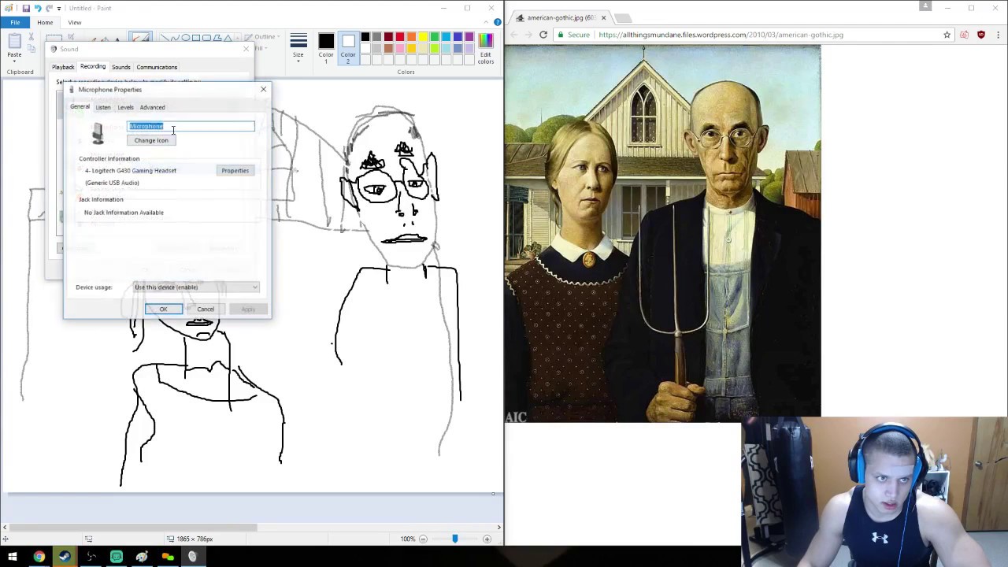
Task: Open the uBlock shield extension in Chrome
Action: (x=980, y=35)
